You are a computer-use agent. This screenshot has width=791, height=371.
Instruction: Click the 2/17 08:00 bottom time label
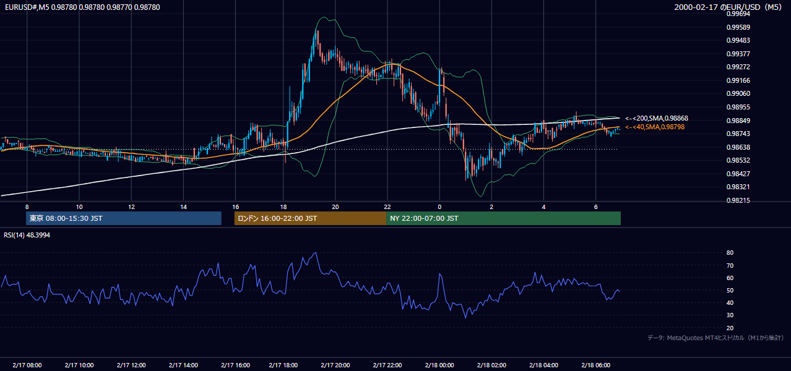27,365
